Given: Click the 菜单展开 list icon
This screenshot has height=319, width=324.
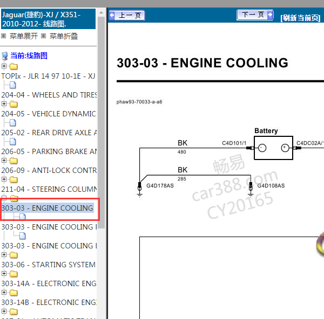Looking at the screenshot, I should [4, 36].
